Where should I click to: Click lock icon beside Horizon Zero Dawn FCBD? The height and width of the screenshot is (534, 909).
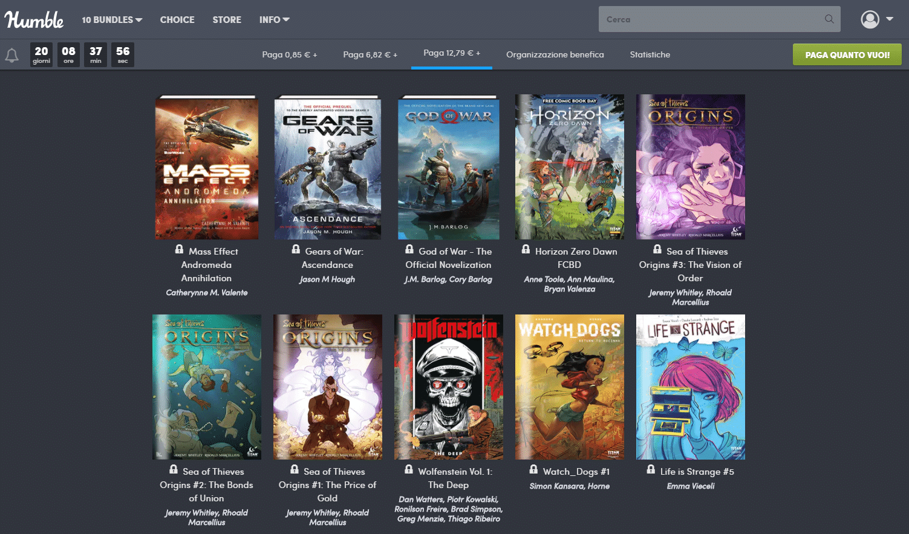click(x=526, y=249)
